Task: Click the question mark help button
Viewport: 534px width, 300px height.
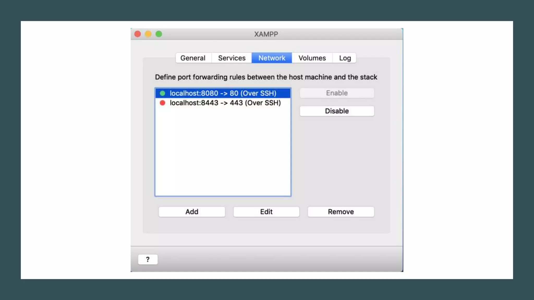Action: (148, 259)
